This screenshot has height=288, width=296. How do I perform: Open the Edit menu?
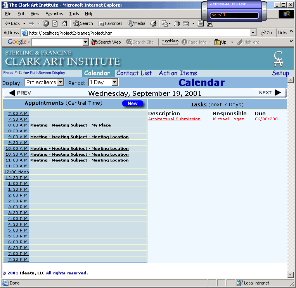[x=21, y=14]
